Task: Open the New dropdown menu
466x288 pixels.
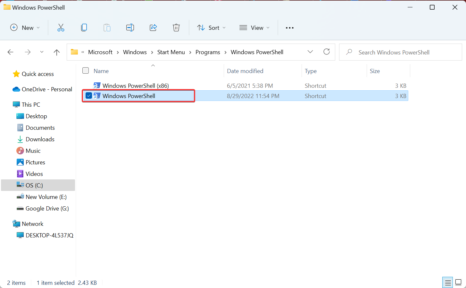Action: [25, 28]
